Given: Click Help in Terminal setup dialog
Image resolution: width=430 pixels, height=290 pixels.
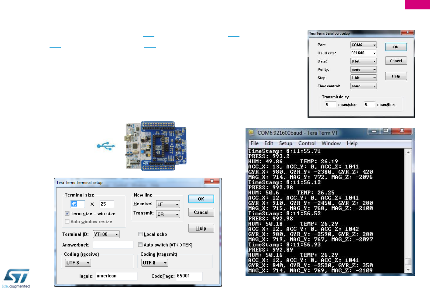Looking at the screenshot, I should (201, 228).
